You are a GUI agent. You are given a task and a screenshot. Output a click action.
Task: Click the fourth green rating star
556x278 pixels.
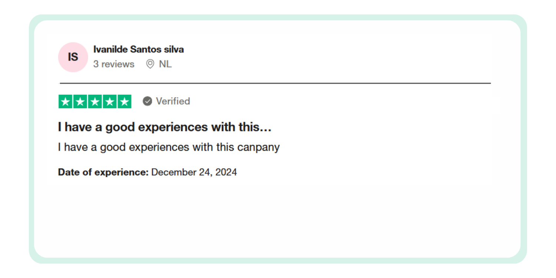110,102
